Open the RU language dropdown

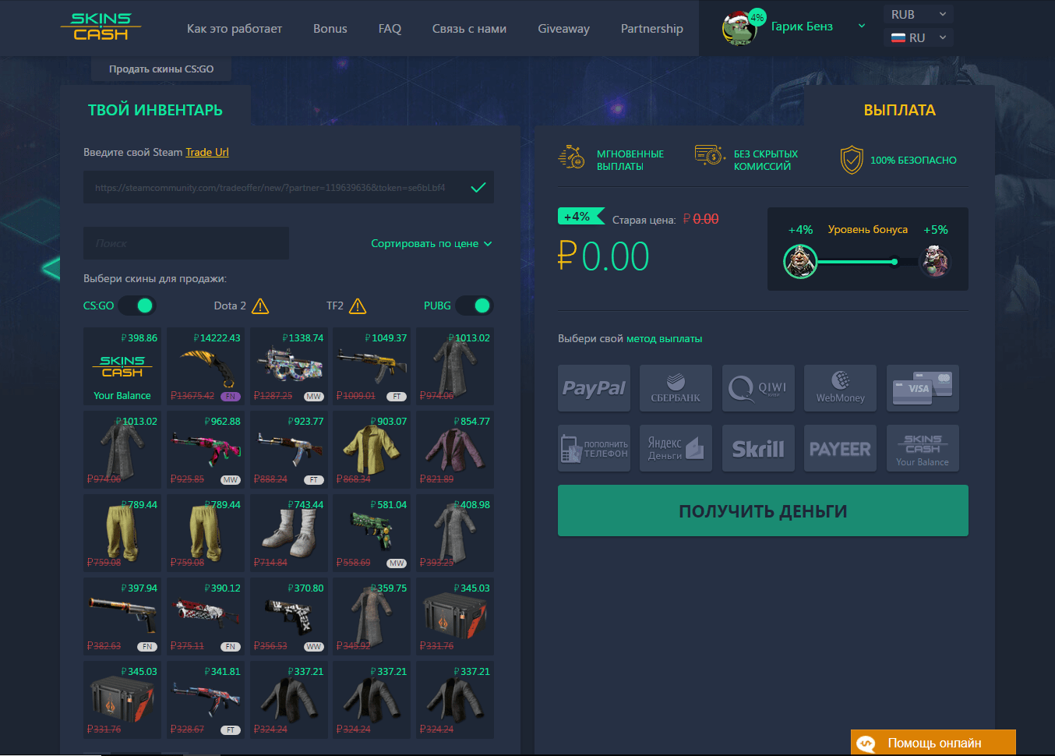[919, 37]
